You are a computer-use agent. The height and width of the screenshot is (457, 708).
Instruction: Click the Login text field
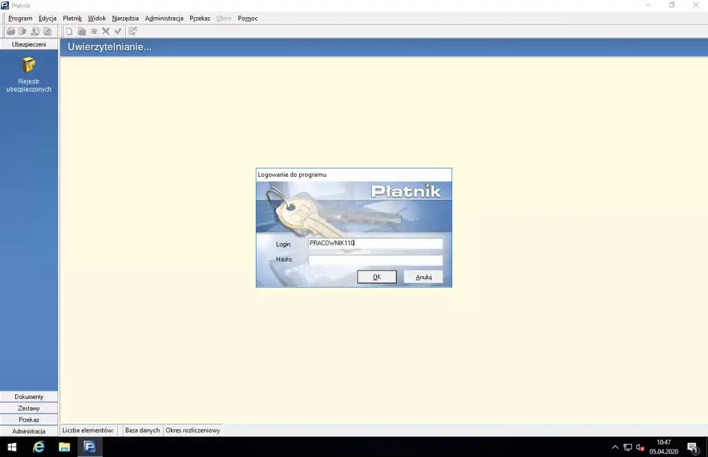375,244
